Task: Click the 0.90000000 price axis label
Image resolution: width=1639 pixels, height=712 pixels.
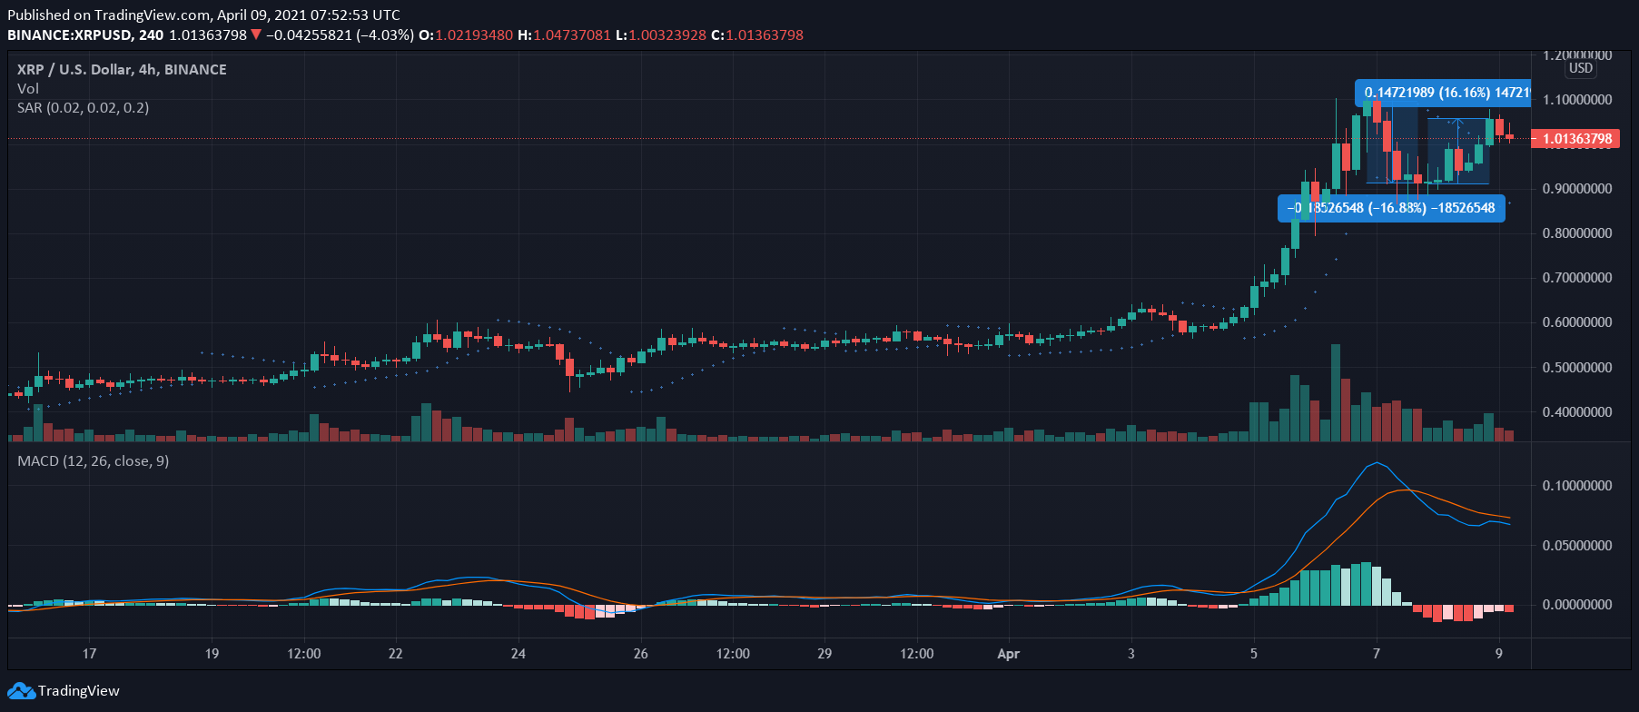Action: click(x=1577, y=189)
